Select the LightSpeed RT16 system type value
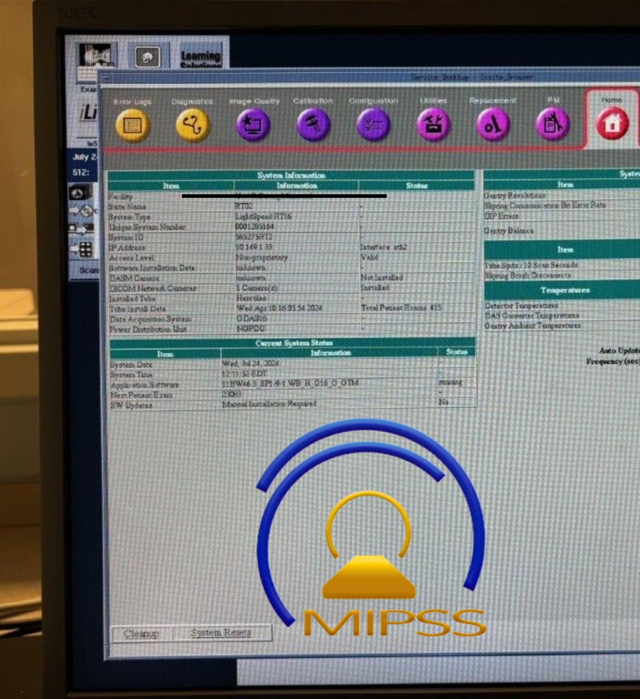Viewport: 640px width, 699px height. 263,216
